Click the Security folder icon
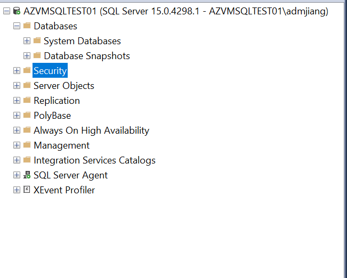 27,70
